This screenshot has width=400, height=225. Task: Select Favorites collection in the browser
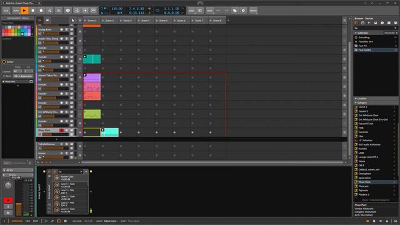point(376,42)
